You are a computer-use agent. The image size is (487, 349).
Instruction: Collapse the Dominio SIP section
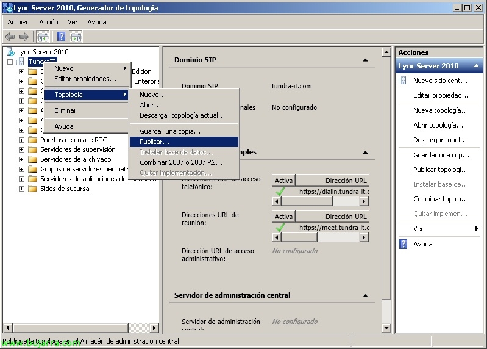365,60
